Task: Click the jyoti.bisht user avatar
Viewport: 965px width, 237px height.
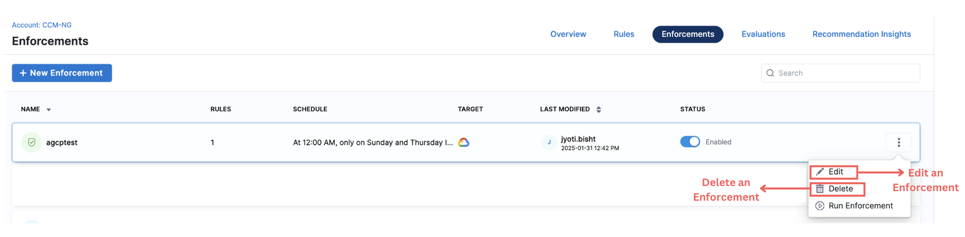Action: [x=549, y=143]
